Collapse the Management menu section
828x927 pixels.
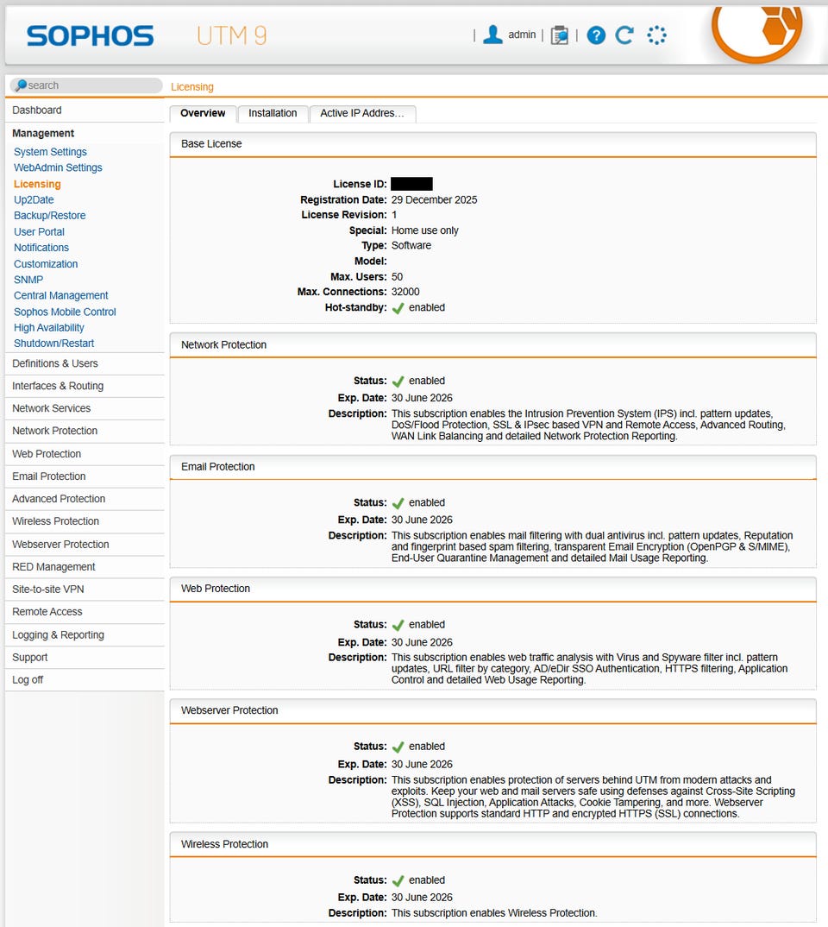85,133
